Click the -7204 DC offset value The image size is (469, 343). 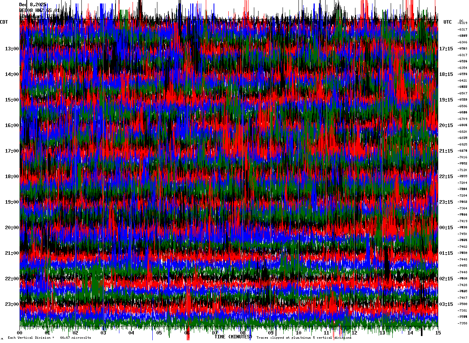pyautogui.click(x=462, y=183)
